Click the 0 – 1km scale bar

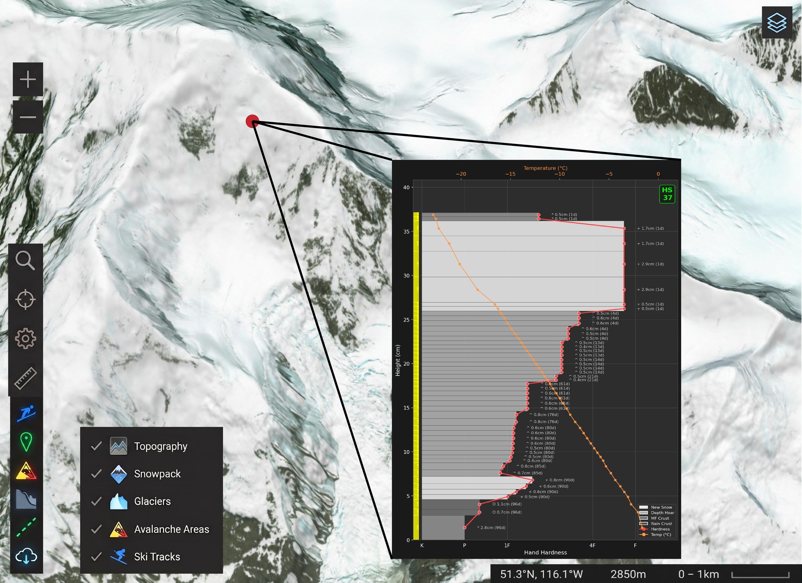tap(734, 574)
